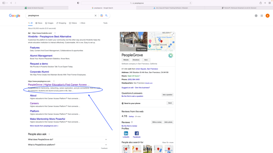Click the Add a photo button

(168, 122)
